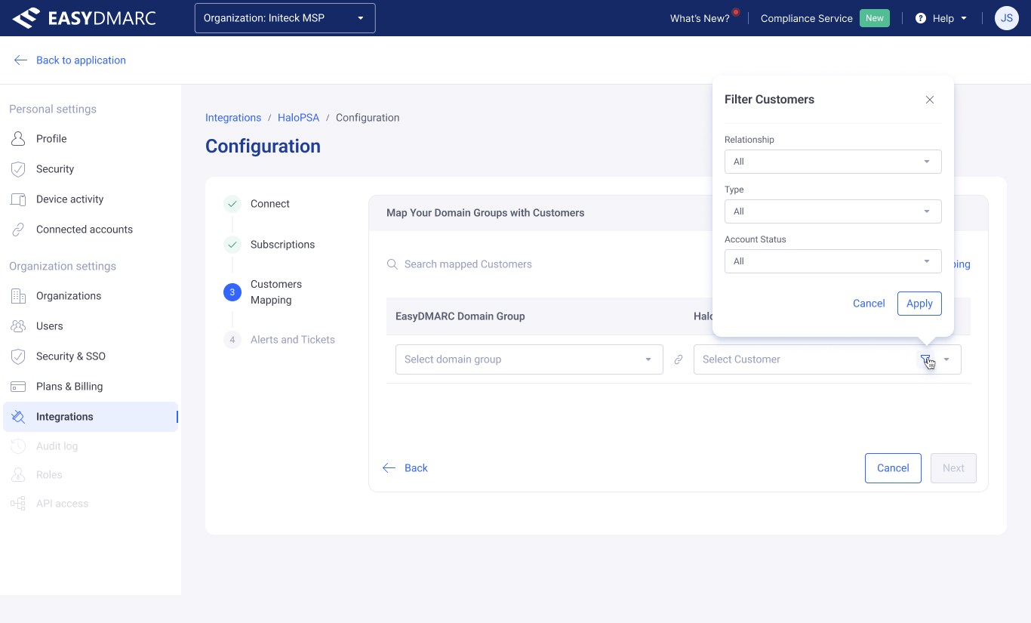
Task: Click the Roles icon
Action: pos(18,475)
